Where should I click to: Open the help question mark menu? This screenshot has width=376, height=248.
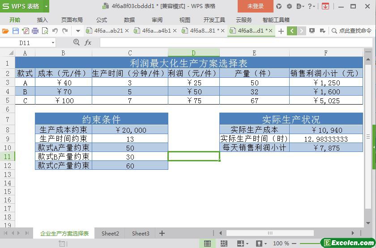point(311,6)
